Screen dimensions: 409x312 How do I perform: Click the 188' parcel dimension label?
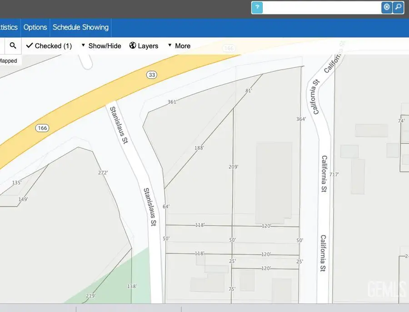click(x=199, y=148)
